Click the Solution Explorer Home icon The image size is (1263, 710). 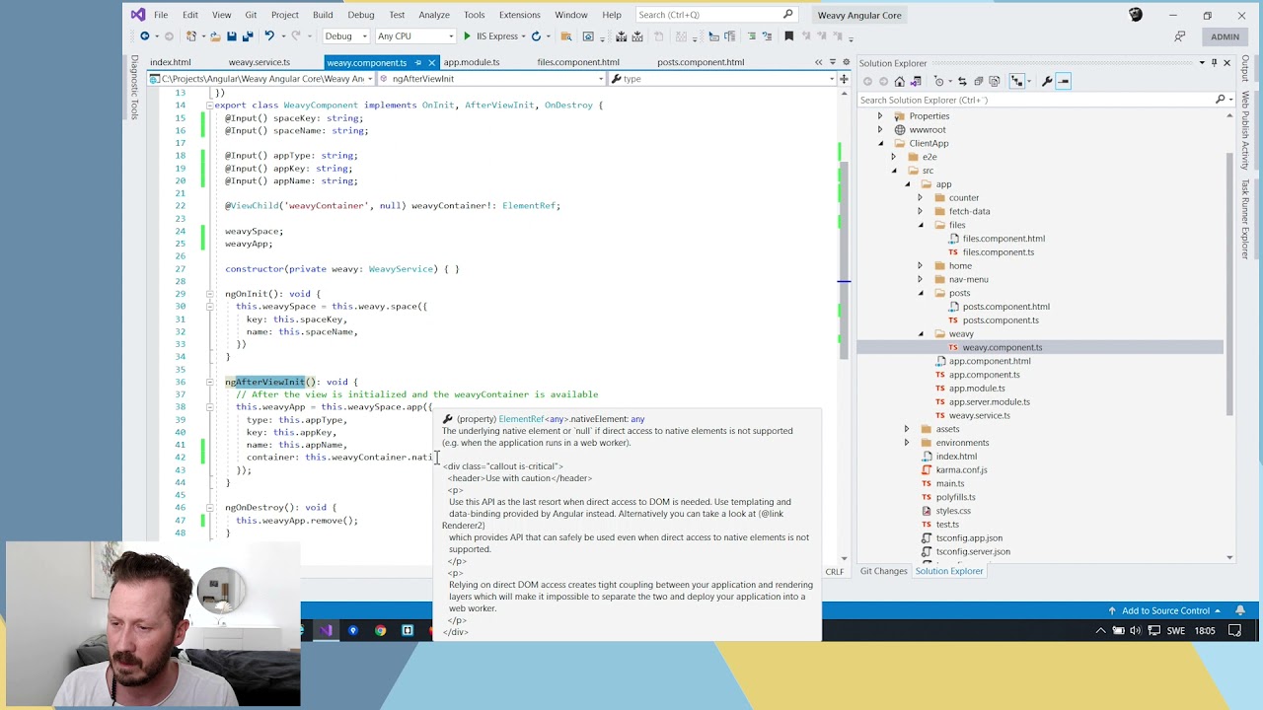click(900, 81)
